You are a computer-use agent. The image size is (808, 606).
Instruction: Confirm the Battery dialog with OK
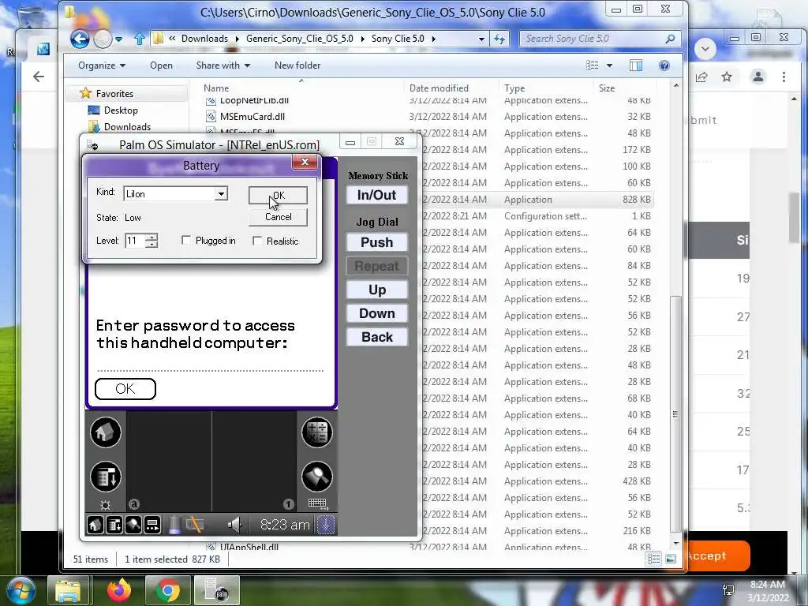click(279, 196)
